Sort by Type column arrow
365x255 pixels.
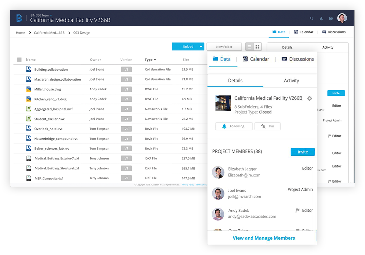155,60
